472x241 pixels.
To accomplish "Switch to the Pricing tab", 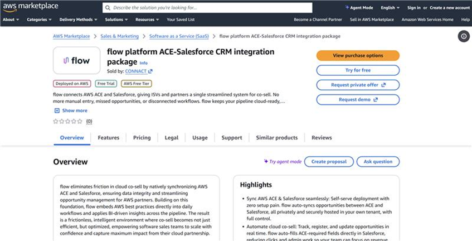I will click(142, 138).
